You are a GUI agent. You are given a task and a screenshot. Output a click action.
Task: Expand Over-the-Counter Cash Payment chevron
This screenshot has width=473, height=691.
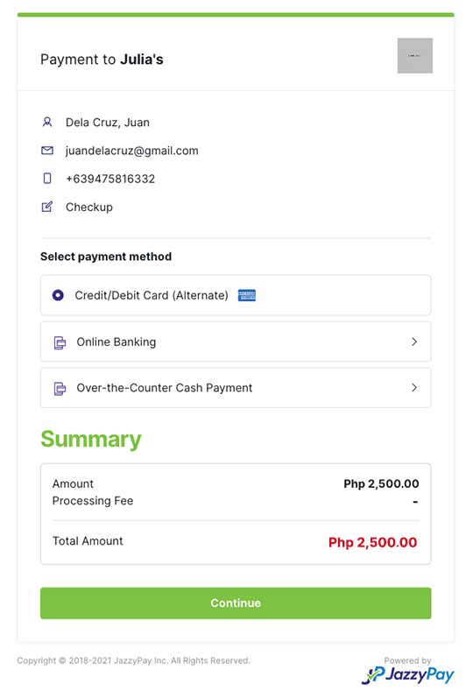pos(414,387)
